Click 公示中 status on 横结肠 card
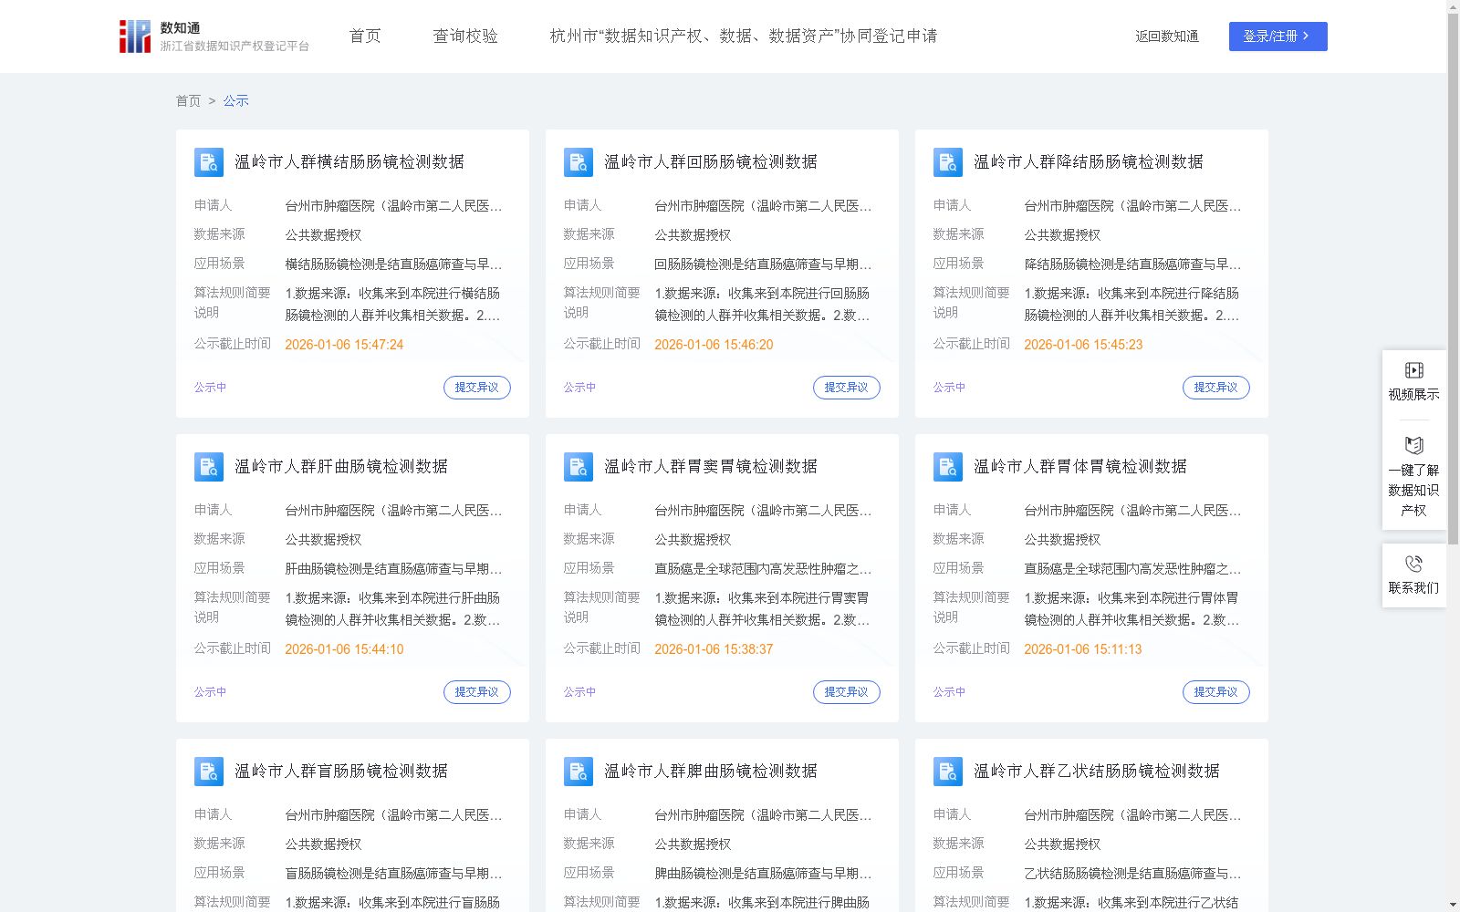 tap(210, 388)
